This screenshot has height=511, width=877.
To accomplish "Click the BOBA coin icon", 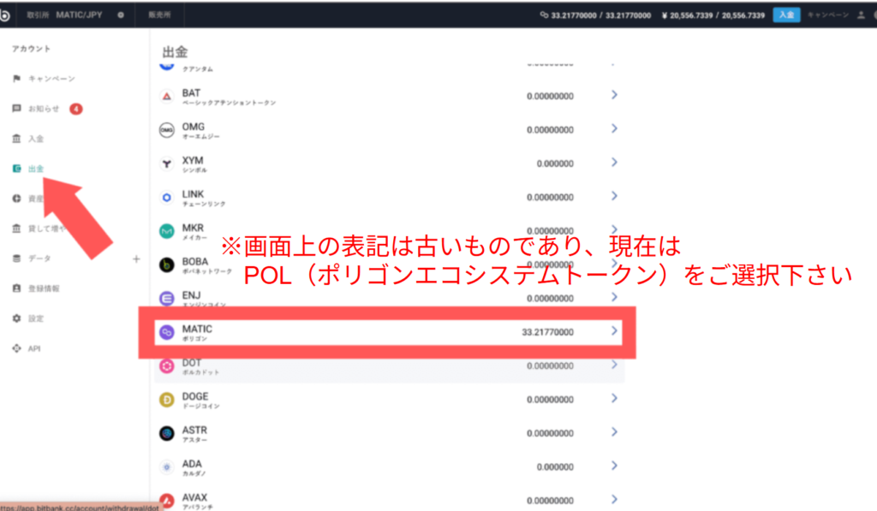I will (167, 265).
